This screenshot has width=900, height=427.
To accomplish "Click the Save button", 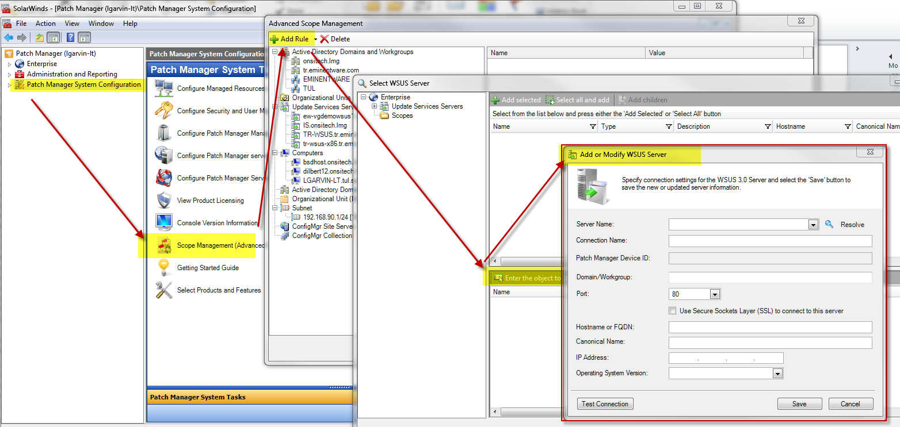I will tap(799, 404).
